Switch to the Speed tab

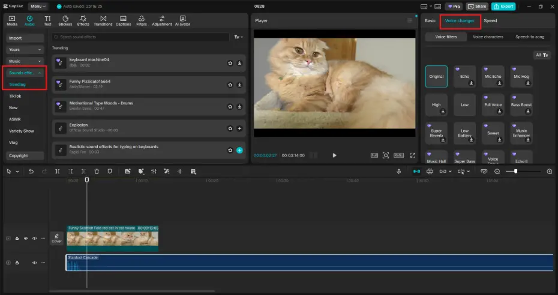click(x=490, y=21)
